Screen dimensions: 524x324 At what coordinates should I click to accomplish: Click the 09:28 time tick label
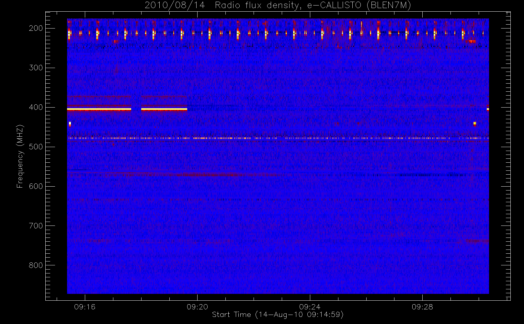(x=423, y=307)
